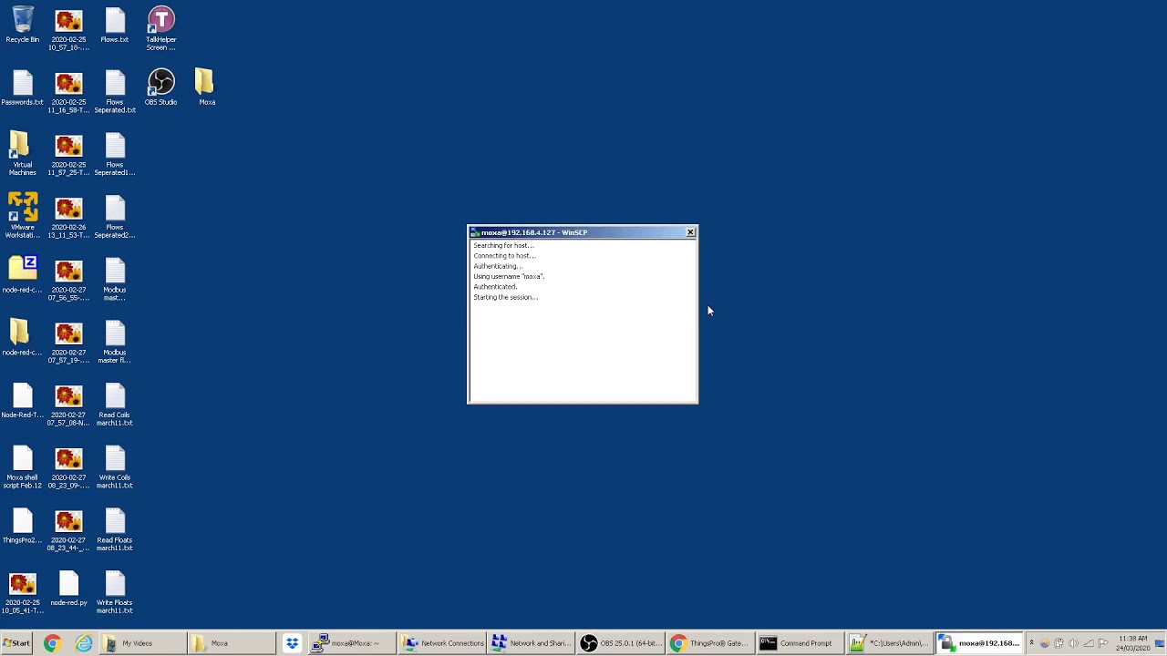Select the Flows.txt desktop file
The width and height of the screenshot is (1167, 656).
[x=115, y=26]
